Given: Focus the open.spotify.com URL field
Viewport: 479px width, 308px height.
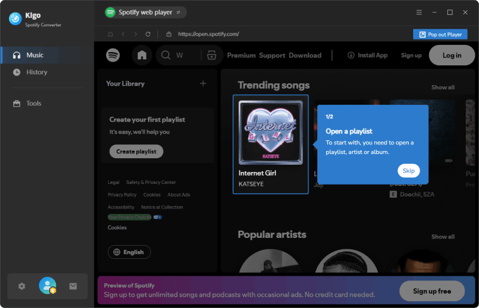Looking at the screenshot, I should point(208,34).
